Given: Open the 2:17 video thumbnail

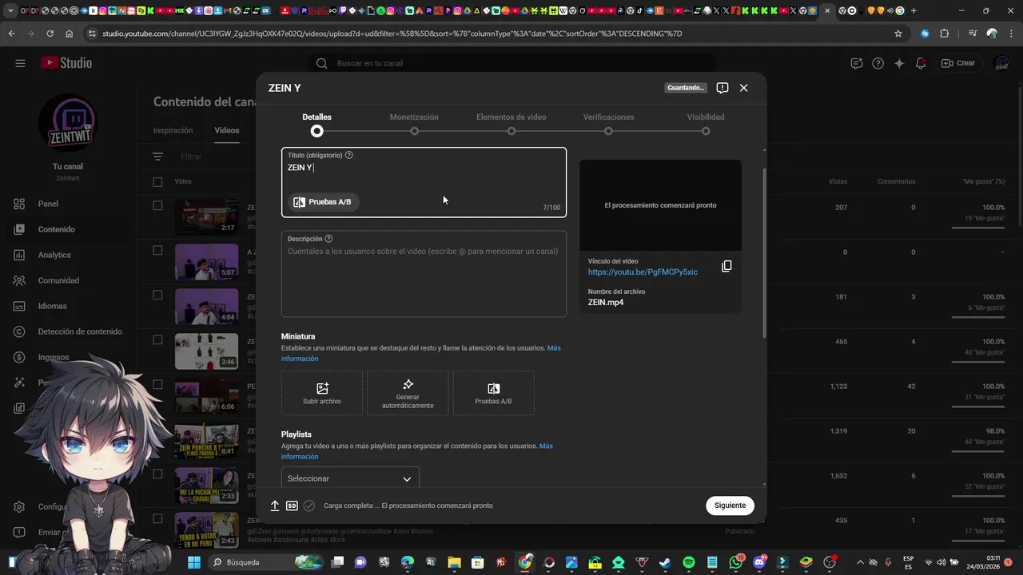Looking at the screenshot, I should (x=206, y=217).
